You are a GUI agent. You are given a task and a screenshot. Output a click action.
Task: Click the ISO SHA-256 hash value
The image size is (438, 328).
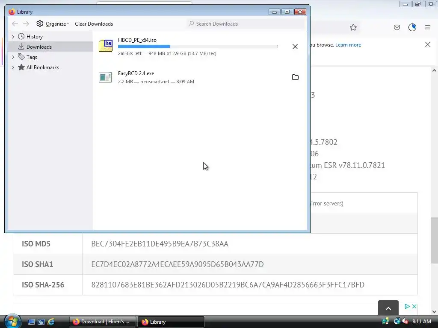click(228, 285)
